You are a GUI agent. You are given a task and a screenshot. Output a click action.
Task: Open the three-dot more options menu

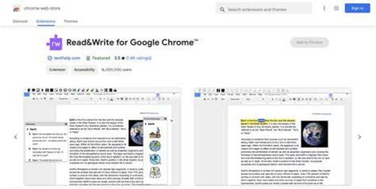tap(324, 8)
